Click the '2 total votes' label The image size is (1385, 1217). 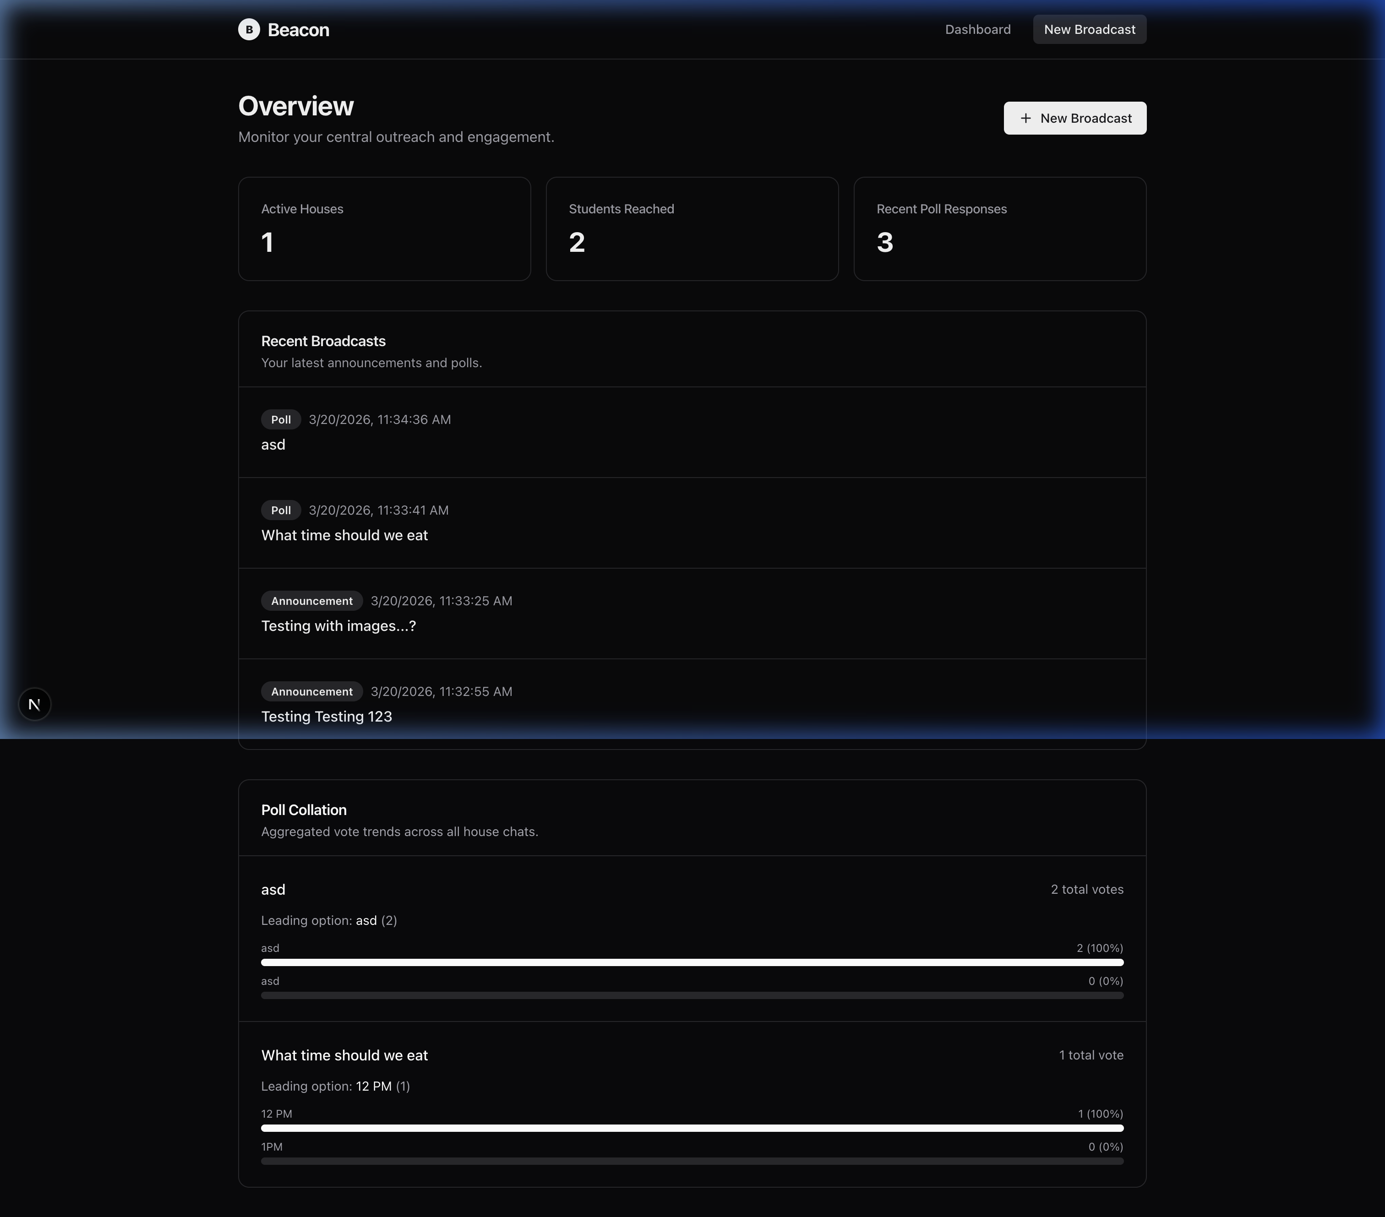(1086, 890)
